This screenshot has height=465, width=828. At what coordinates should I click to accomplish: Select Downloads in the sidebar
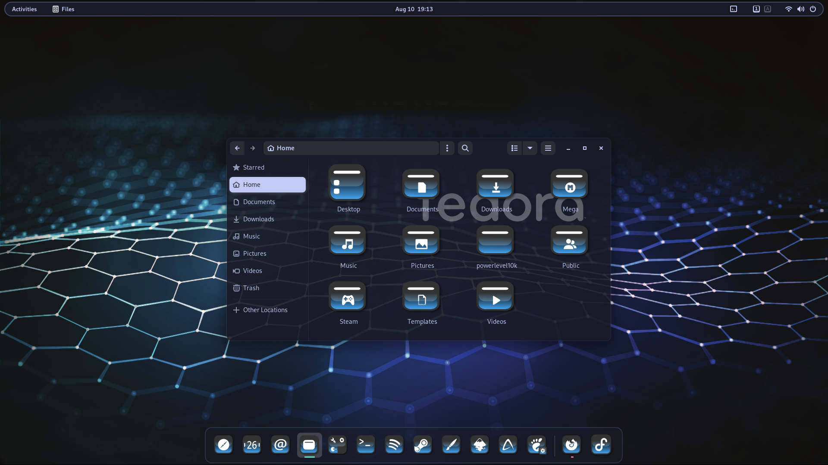tap(267, 219)
